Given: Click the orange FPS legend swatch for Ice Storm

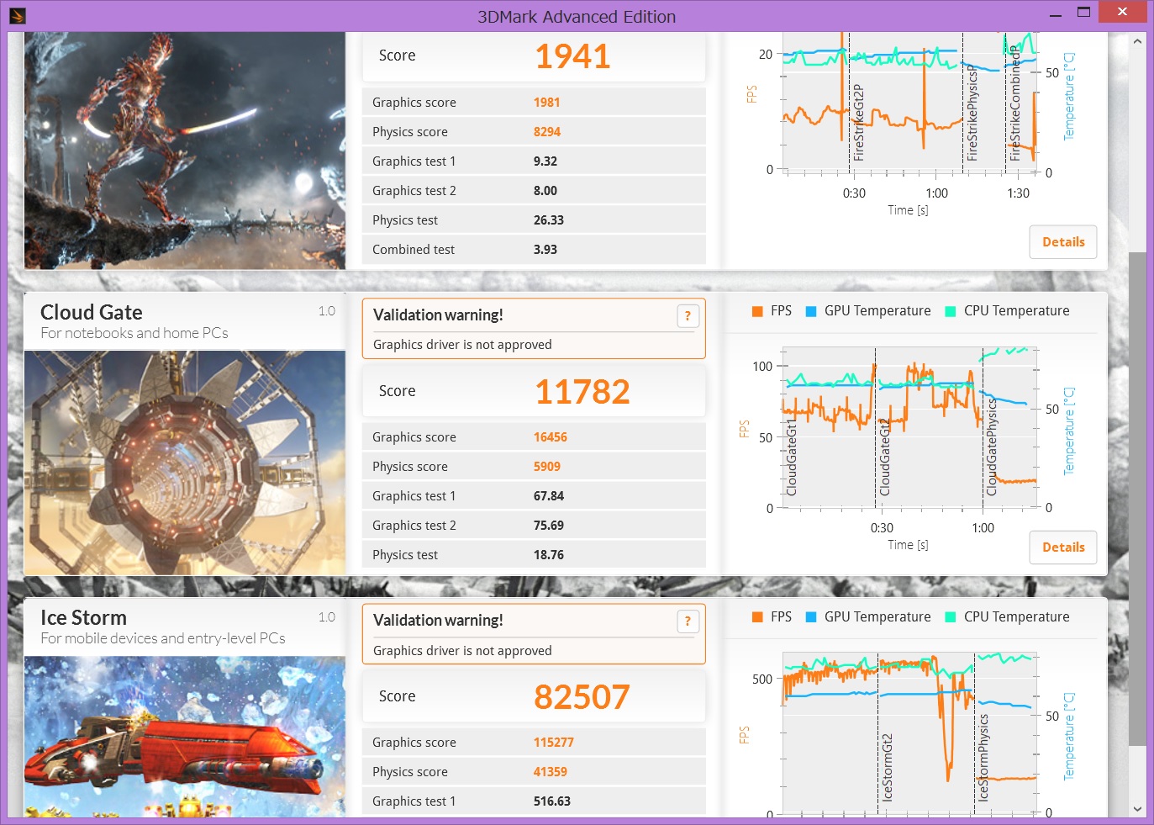Looking at the screenshot, I should click(x=757, y=617).
